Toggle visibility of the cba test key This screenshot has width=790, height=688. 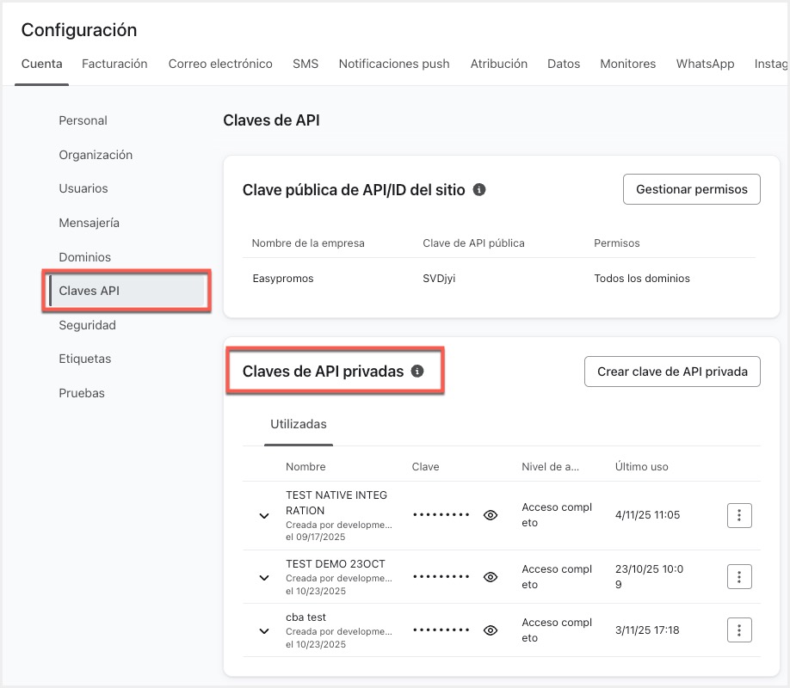coord(491,630)
